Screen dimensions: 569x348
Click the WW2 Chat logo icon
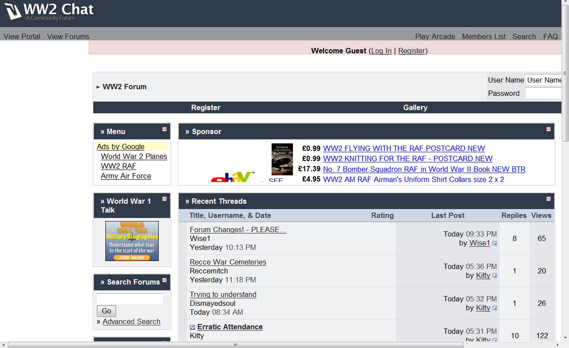pyautogui.click(x=13, y=11)
